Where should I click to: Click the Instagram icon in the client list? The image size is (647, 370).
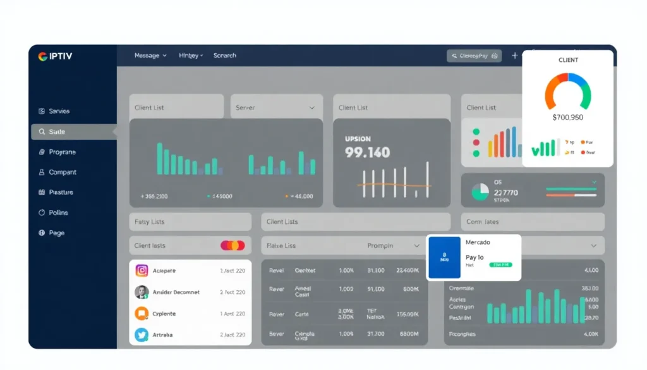142,271
